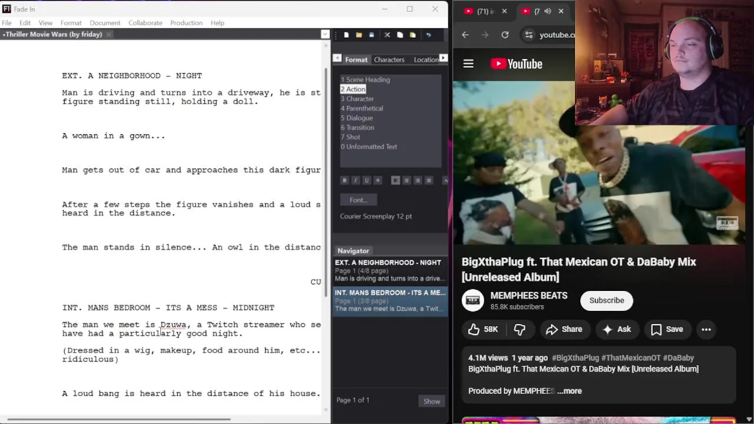Click the misspelled word Dzuwa in script
Viewport: 754px width, 424px height.
click(173, 324)
